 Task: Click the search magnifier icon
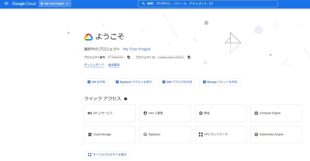click(x=143, y=4)
